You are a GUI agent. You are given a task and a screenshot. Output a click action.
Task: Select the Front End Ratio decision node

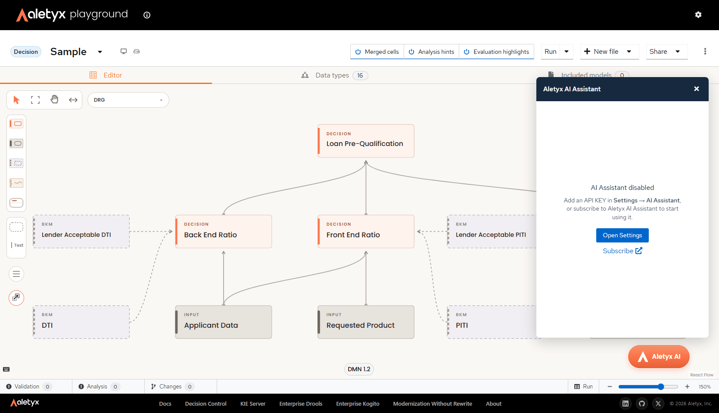click(366, 231)
